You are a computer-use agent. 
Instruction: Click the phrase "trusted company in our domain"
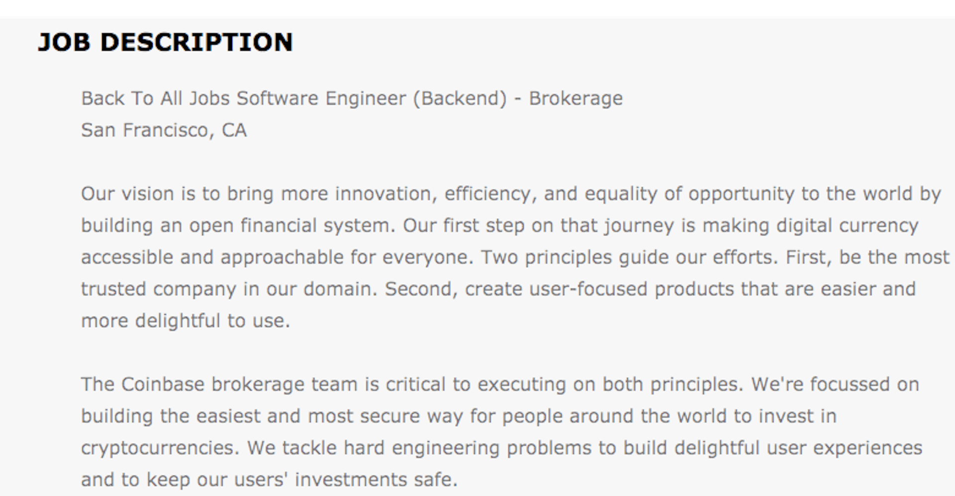[x=229, y=289]
